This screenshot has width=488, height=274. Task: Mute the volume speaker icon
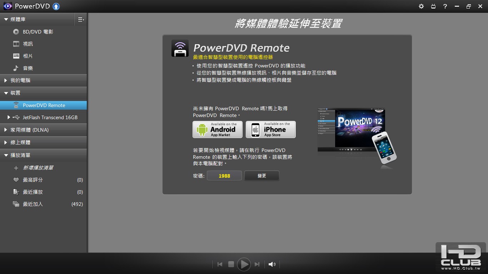(x=272, y=264)
